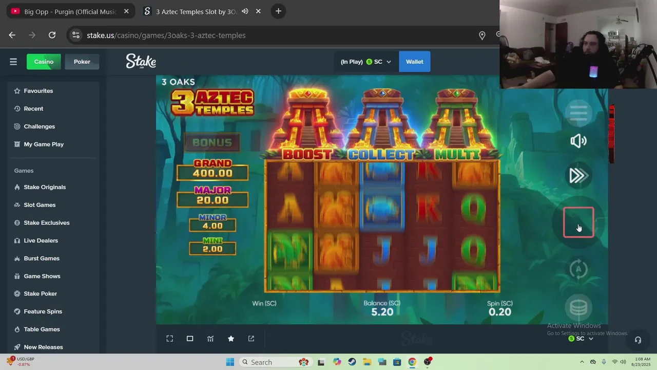
Task: Pop out game in new window
Action: 251,339
